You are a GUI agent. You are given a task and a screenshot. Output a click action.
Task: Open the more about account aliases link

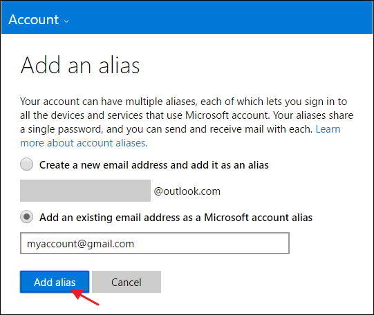coord(84,143)
